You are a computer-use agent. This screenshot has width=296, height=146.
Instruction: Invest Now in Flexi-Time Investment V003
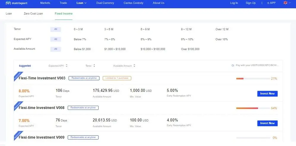coord(267,94)
